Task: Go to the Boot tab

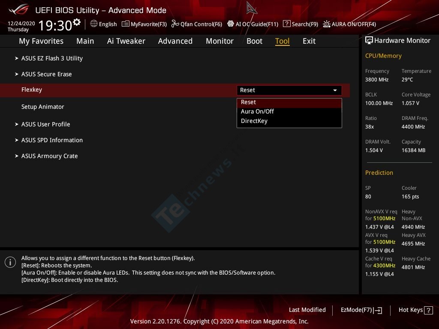Action: [x=255, y=41]
